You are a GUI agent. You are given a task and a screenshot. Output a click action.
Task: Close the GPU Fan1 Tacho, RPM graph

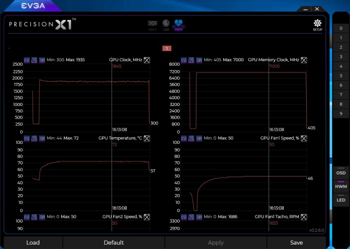pos(304,217)
